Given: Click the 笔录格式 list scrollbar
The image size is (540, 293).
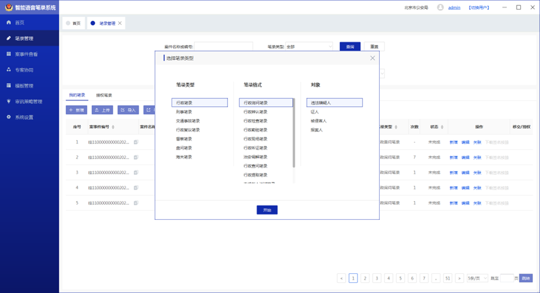Looking at the screenshot, I should pyautogui.click(x=293, y=138).
